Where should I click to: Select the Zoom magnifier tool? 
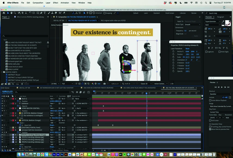tap(15, 13)
